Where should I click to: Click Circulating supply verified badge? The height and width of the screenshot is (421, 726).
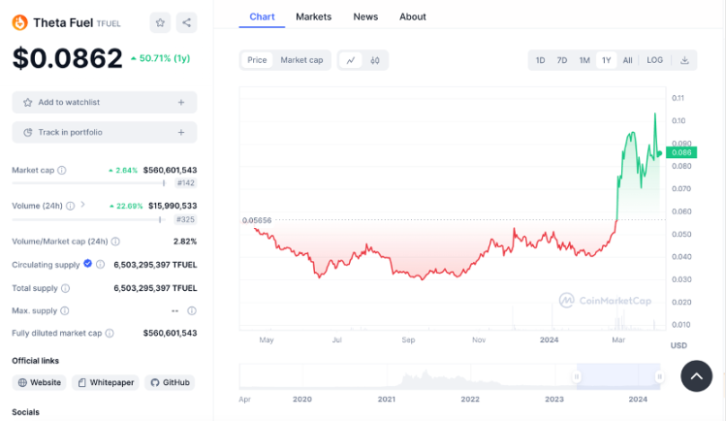click(x=87, y=264)
